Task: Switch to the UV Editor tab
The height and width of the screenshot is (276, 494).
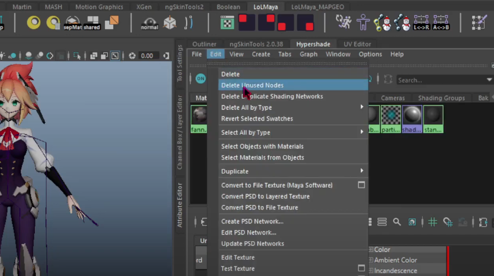Action: tap(357, 44)
